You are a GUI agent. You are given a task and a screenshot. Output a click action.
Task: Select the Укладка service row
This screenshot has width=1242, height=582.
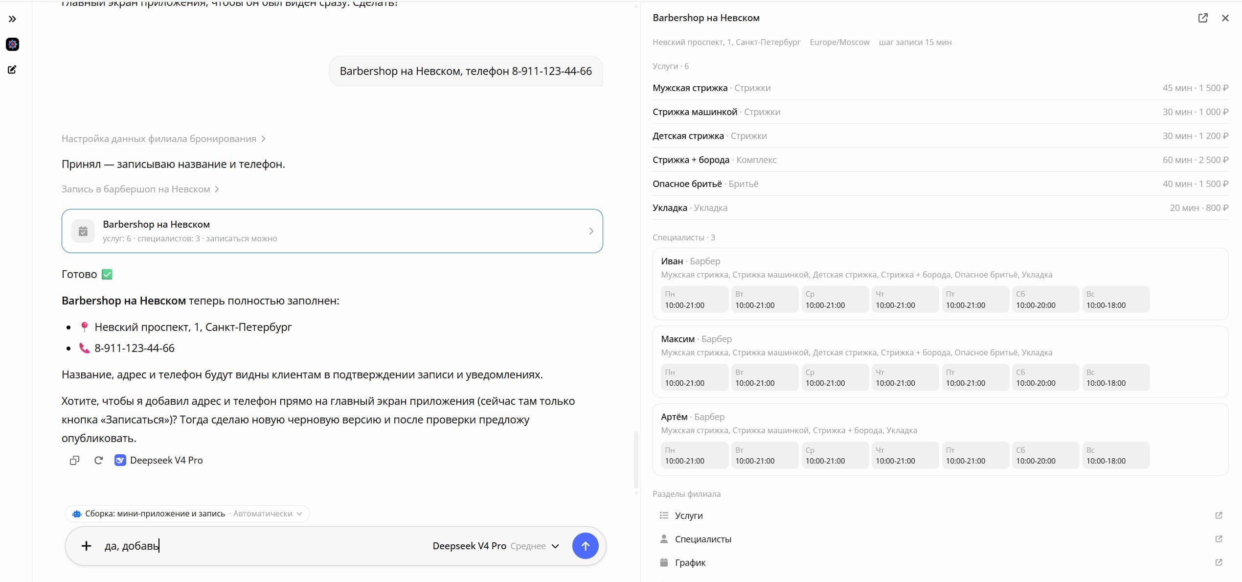941,208
